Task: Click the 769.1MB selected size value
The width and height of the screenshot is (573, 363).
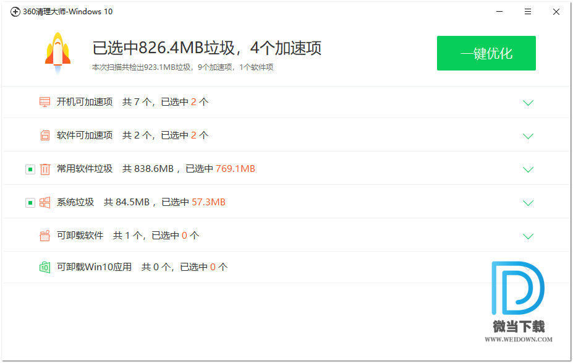Action: point(236,169)
